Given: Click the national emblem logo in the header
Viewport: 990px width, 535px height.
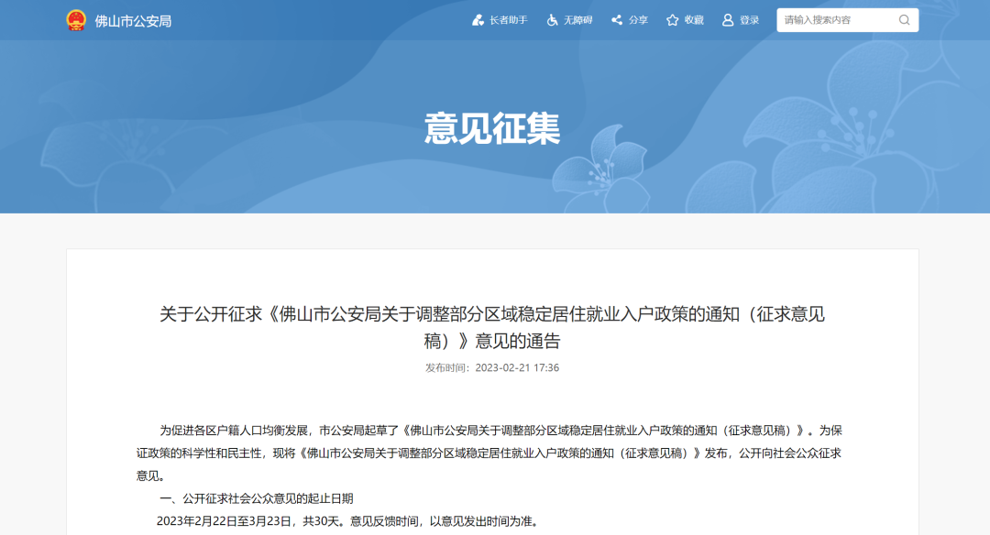Looking at the screenshot, I should tap(76, 20).
